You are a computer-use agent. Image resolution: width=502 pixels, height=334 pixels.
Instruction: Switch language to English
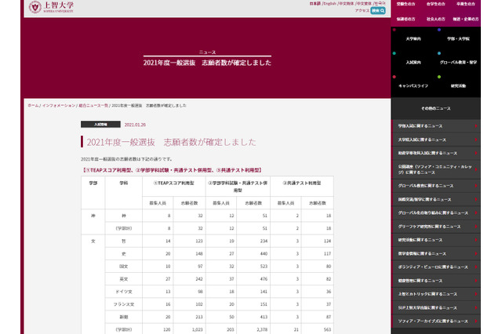coord(329,3)
